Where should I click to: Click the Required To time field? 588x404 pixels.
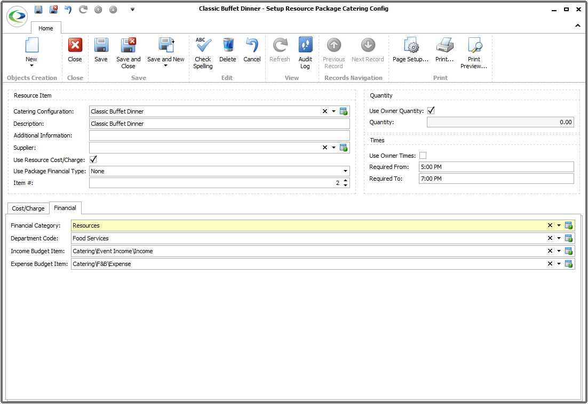496,179
